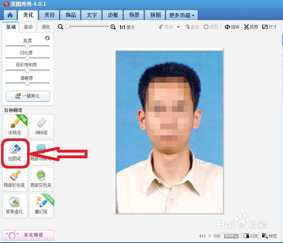283x243 pixels.
Task: Select the 魔幻笔 magic pen tool
Action: pos(41,206)
